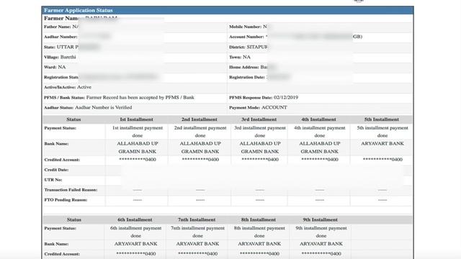Click ALLAHABAD UP GRAMIN BANK in 3rd Installment column
Screen dimensions: 461x259
point(260,147)
